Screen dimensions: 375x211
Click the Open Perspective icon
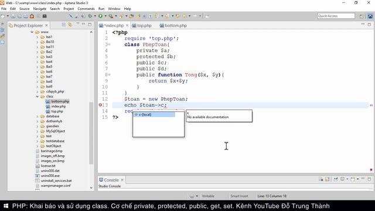362,16
